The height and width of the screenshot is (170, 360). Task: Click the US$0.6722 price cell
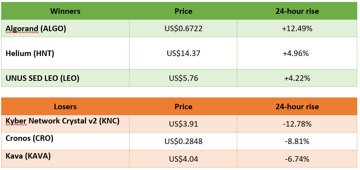183,28
